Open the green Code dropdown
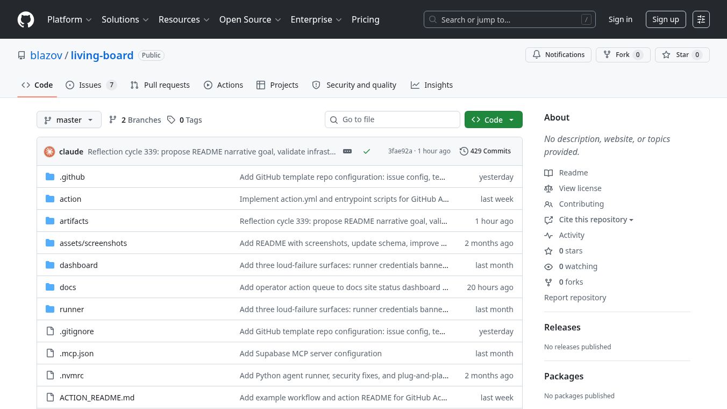The image size is (727, 409). 493,119
